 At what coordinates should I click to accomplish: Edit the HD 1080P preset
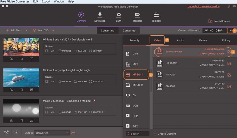click(229, 63)
